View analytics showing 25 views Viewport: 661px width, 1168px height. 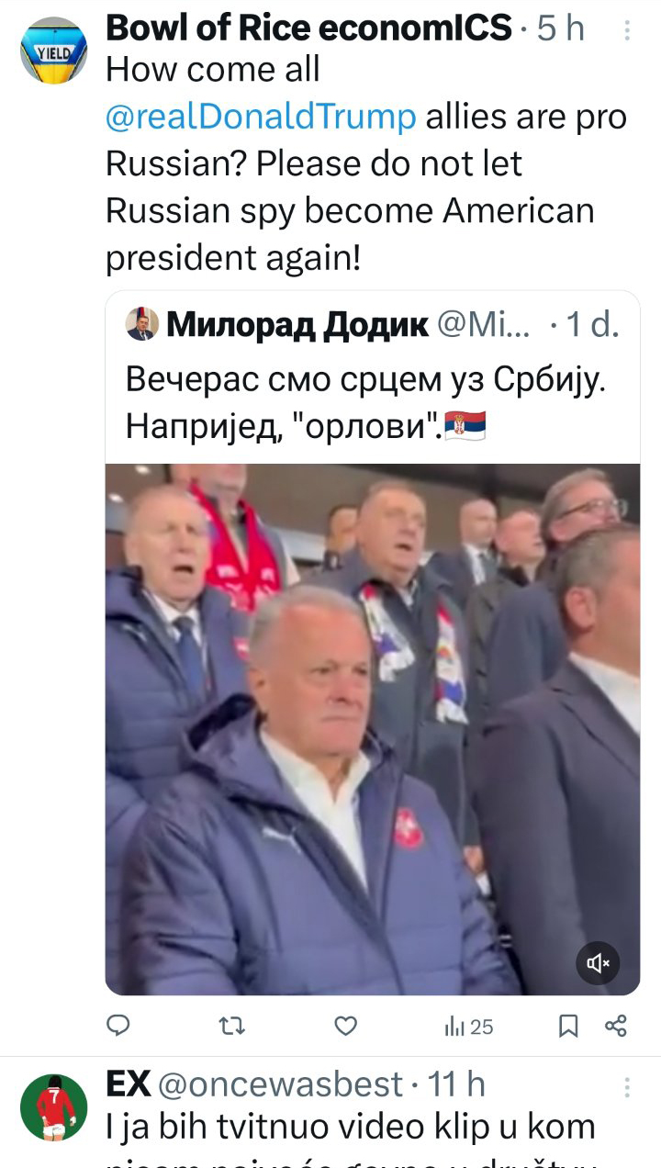468,1027
